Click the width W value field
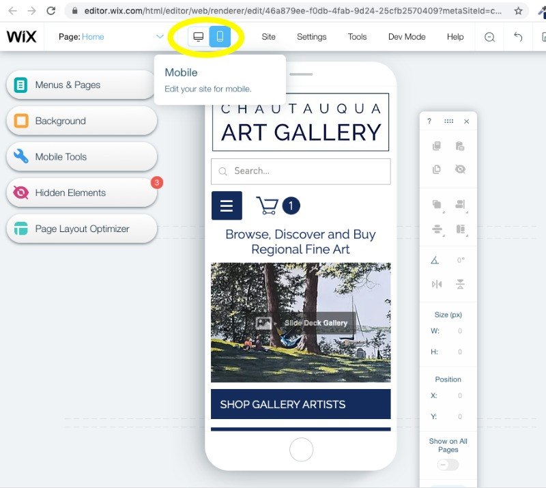Viewport: 546px width, 488px height. coord(459,331)
